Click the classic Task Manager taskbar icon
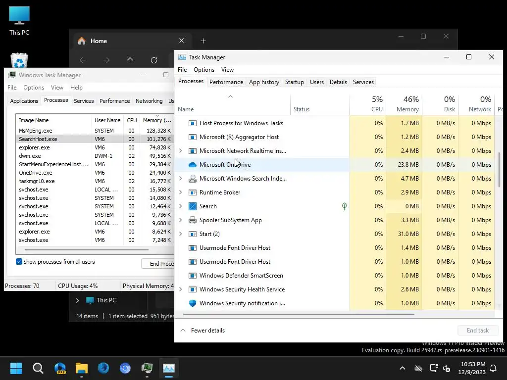The image size is (507, 380). (147, 368)
